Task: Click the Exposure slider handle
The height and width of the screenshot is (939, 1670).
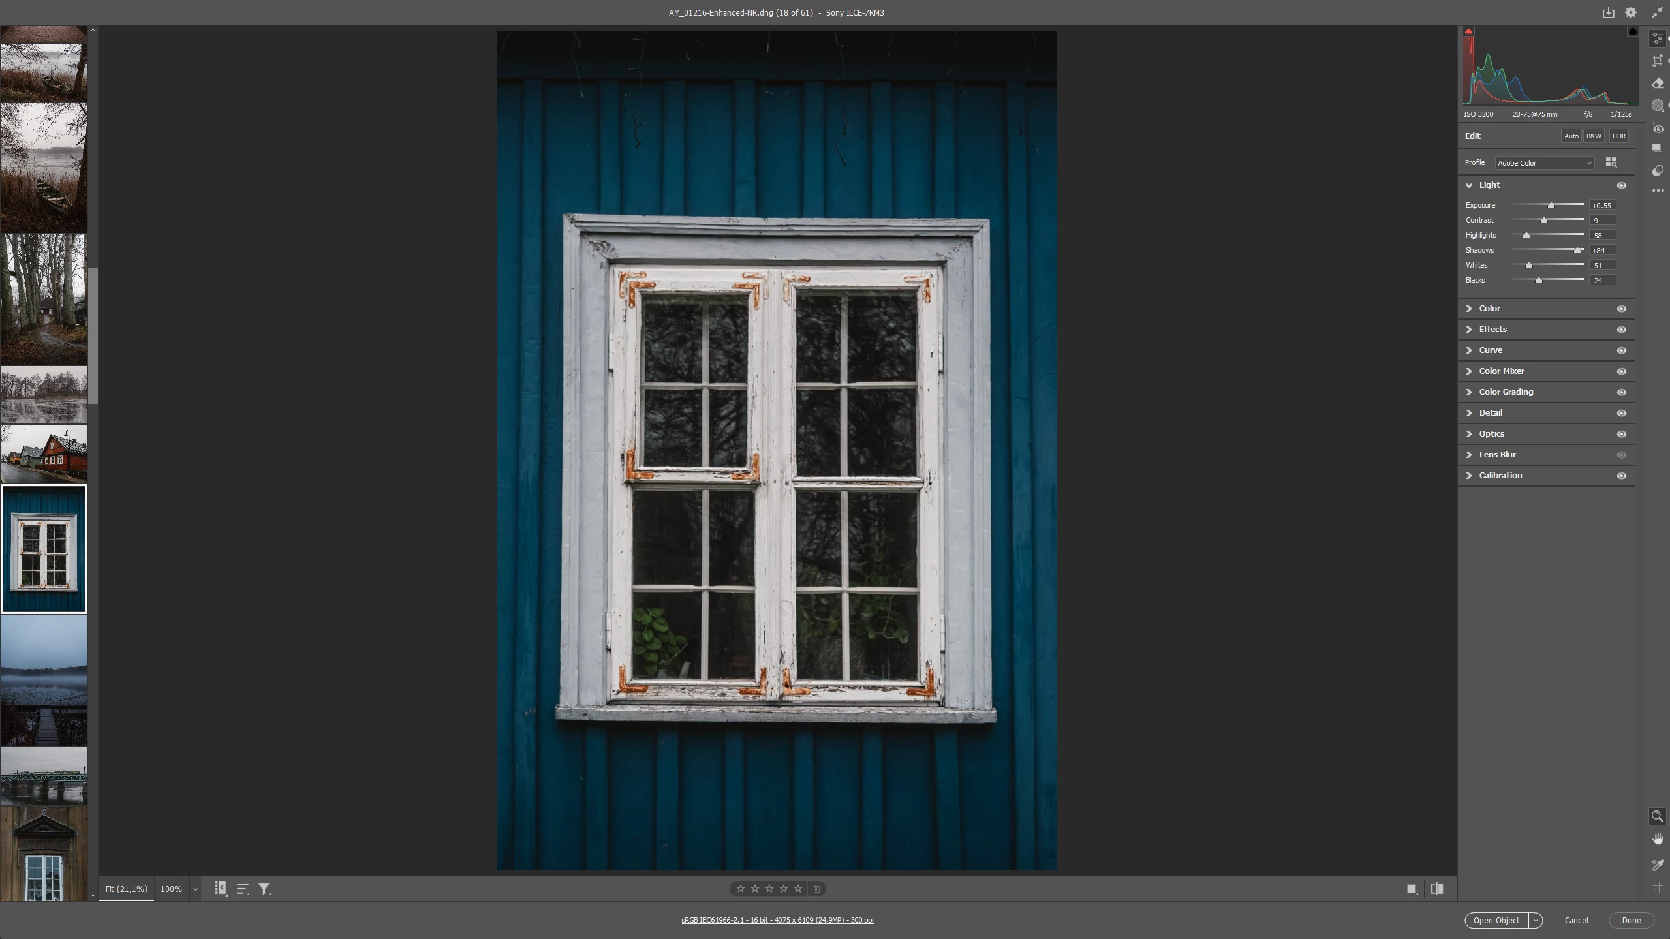Action: [x=1551, y=206]
